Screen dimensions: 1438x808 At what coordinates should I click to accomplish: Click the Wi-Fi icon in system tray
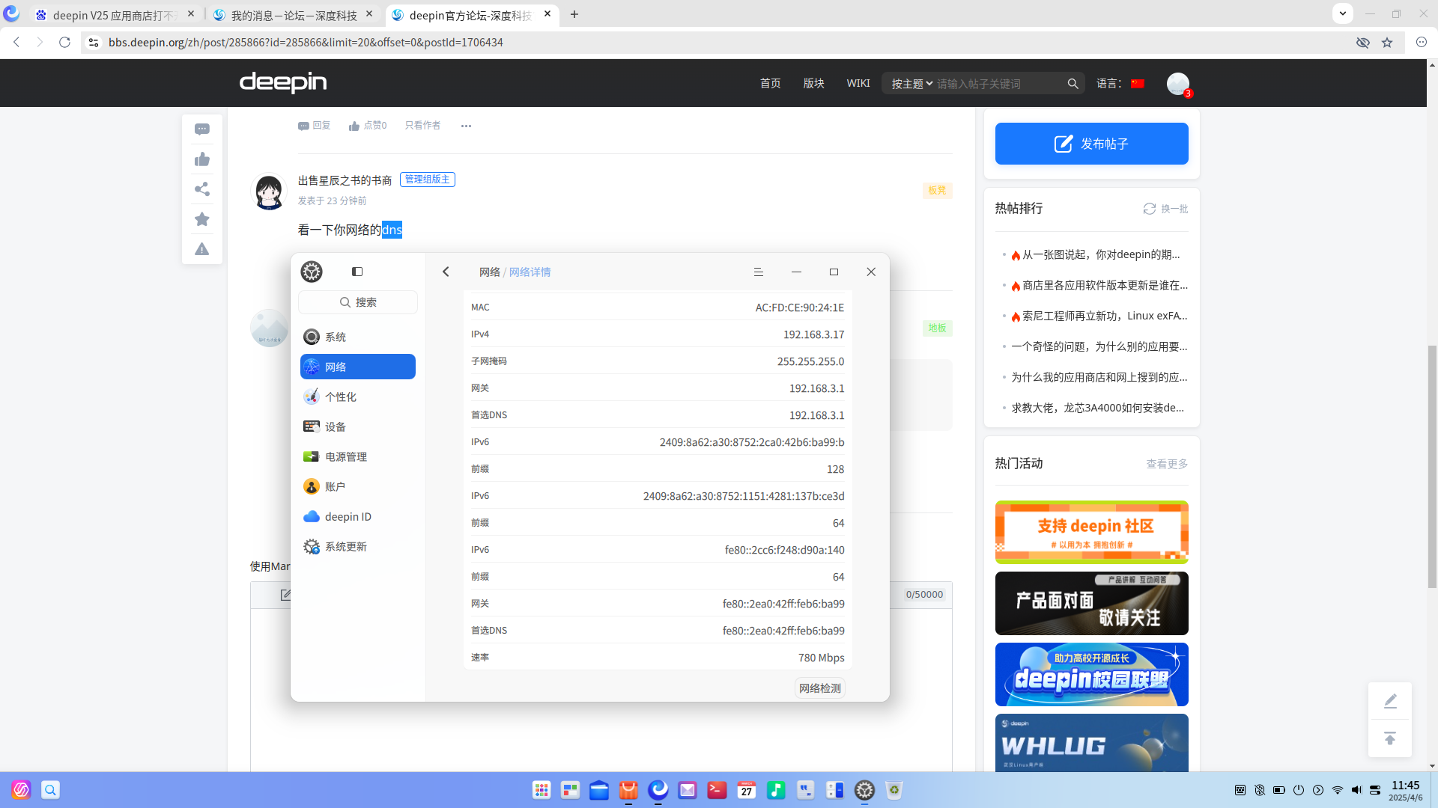(1338, 790)
